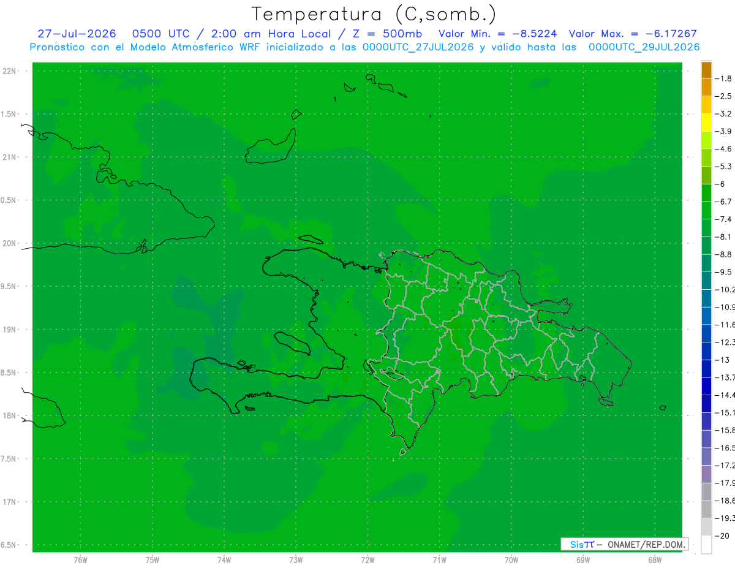Click the "ONAMET/REP.DOM." credit label
This screenshot has height=568, width=735.
pyautogui.click(x=646, y=544)
